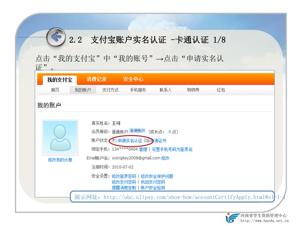
Task: Click the www.haedu.net.cn footer URL
Action: pos(265,221)
